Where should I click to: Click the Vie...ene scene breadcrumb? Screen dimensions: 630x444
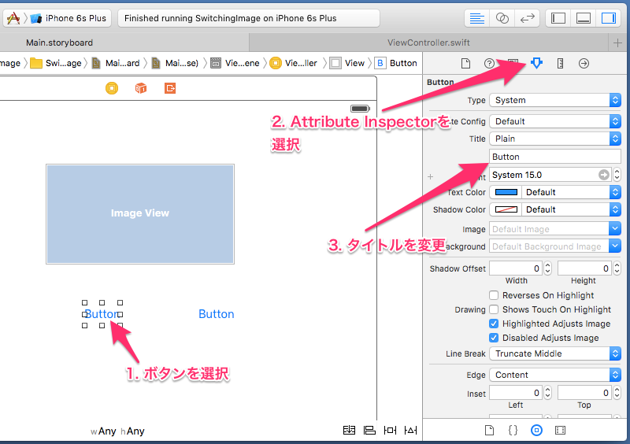(235, 63)
